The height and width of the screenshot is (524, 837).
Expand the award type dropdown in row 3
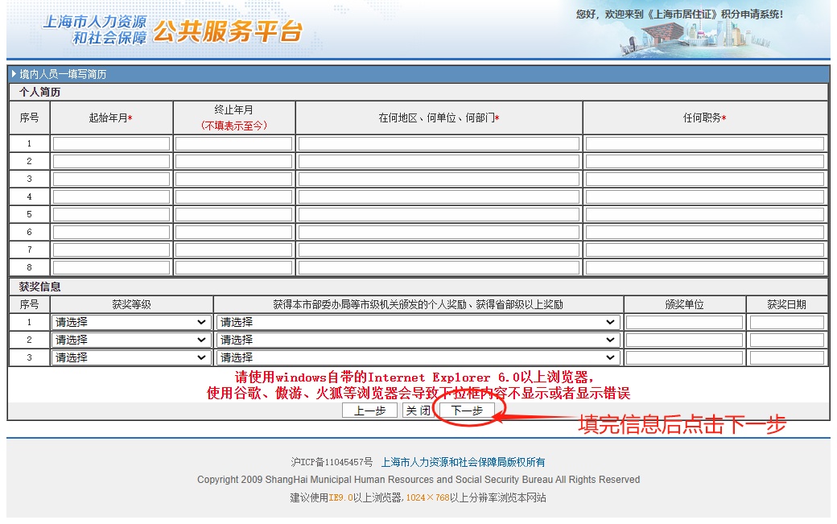[x=418, y=357]
